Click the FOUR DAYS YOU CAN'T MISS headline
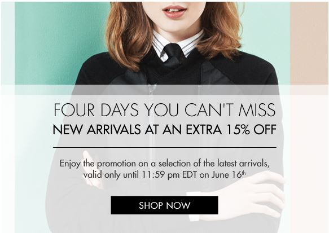 coord(165,109)
